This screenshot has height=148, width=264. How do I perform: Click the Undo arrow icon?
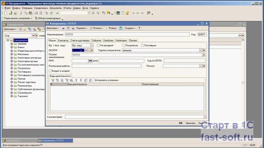pos(47,13)
